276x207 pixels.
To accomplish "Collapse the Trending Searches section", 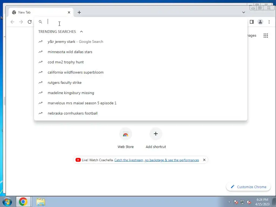I will 81,32.
